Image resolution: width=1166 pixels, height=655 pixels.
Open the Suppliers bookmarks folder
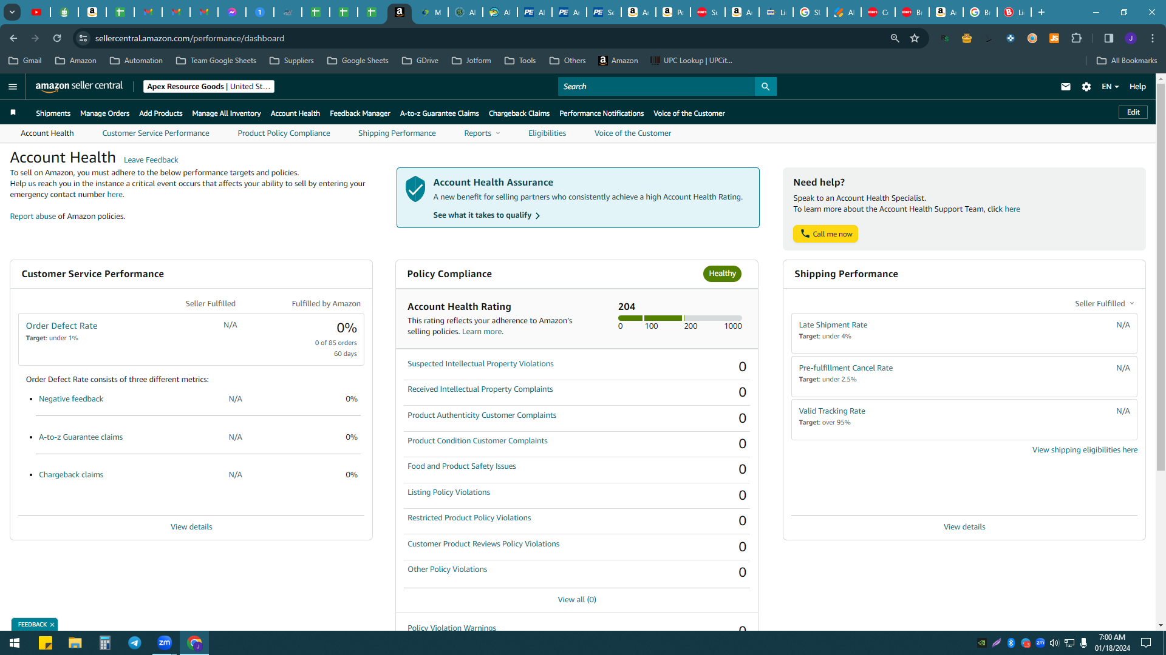(x=291, y=61)
